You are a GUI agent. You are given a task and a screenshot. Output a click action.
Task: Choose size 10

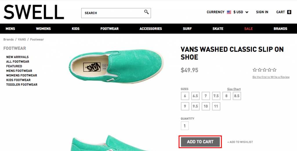pos(206,106)
